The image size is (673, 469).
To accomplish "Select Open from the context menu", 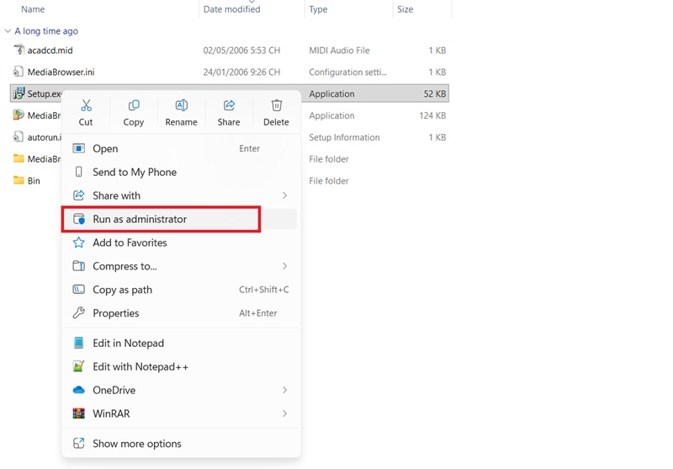I will 180,148.
